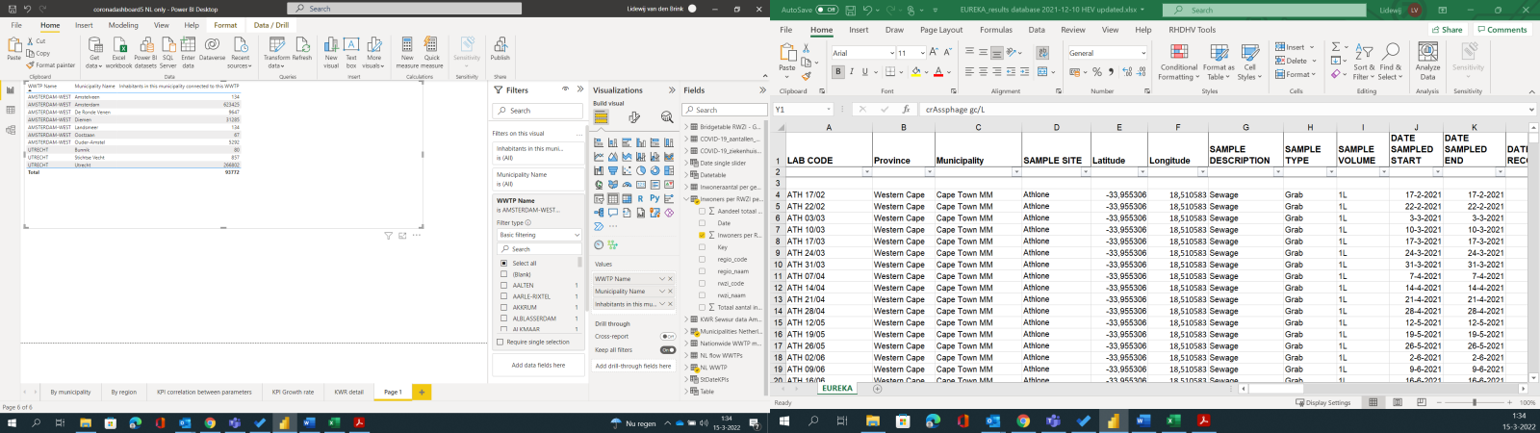This screenshot has height=433, width=1540.
Task: Click Analyze Data in Excel ribbon
Action: (x=1428, y=60)
